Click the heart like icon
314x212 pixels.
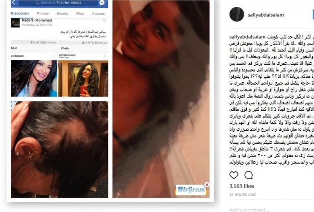point(234,175)
